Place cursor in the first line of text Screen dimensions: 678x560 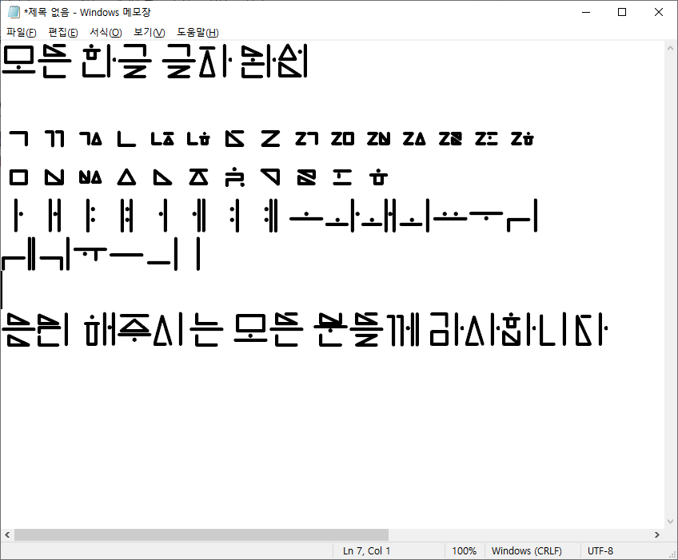[x=160, y=62]
